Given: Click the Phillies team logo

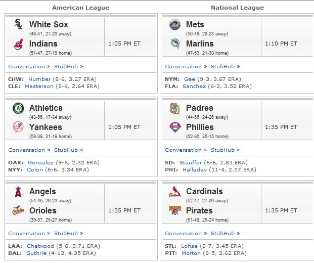Looking at the screenshot, I should pos(175,127).
